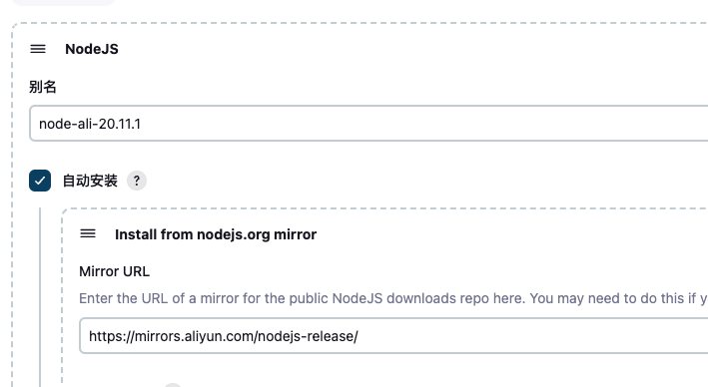Focus the 别名 alias input field
Viewport: 708px width, 387px height.
click(x=368, y=123)
